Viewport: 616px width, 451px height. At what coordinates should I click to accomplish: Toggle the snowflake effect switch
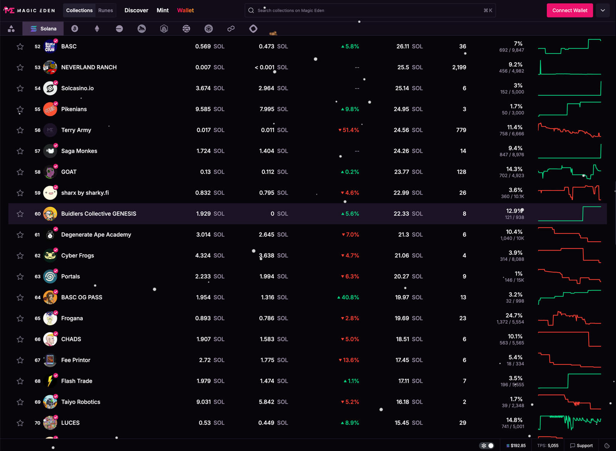(487, 446)
